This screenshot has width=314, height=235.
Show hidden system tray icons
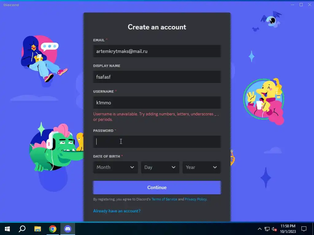click(x=259, y=229)
